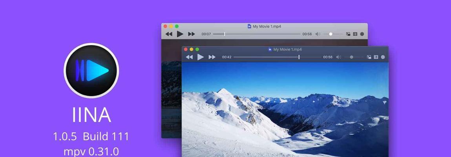Image resolution: width=451 pixels, height=157 pixels.
Task: Click My Movie 1.mp4 title in front window
Action: (287, 49)
